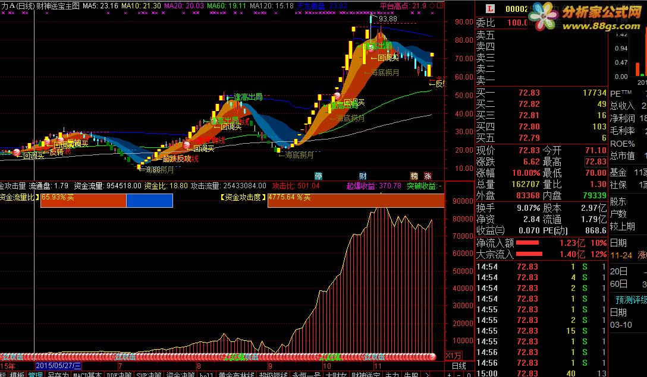
Task: Click the 15:00 trade row with volume 40
Action: click(541, 373)
